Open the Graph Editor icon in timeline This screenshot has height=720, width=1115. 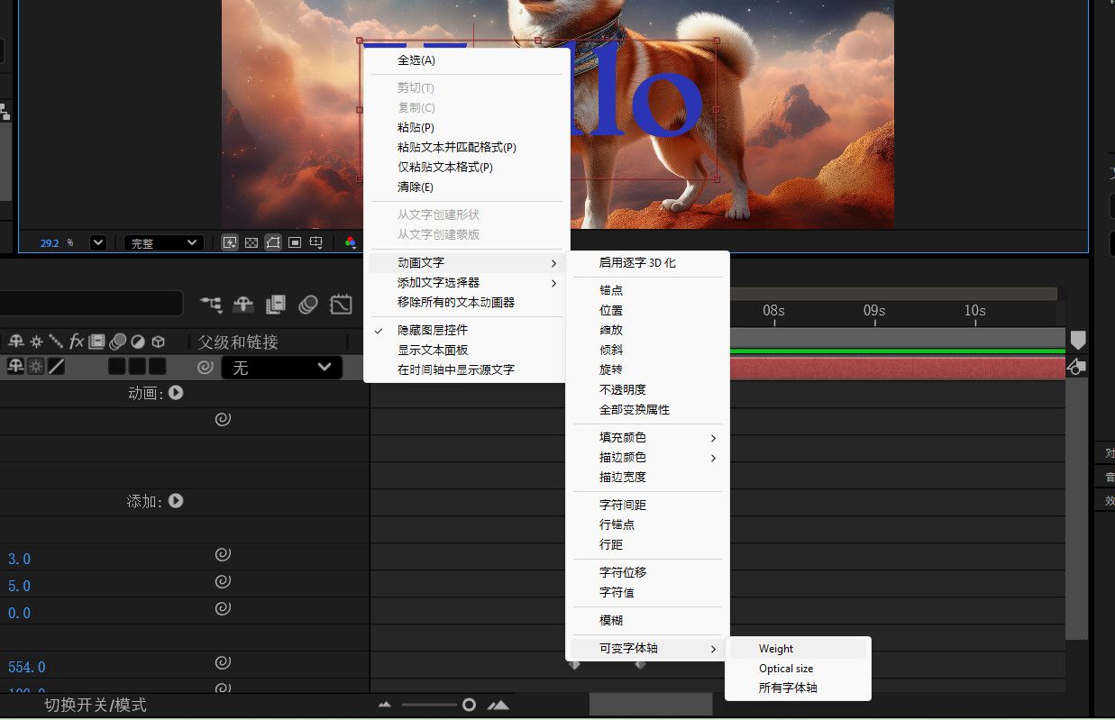pyautogui.click(x=340, y=305)
